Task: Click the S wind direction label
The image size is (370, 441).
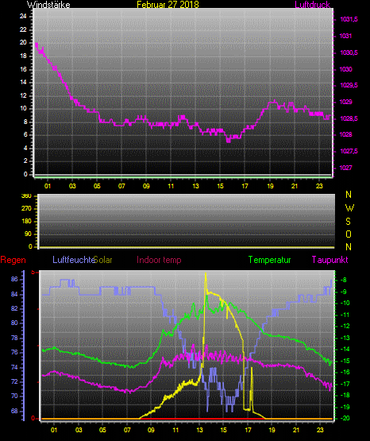Action: [x=348, y=222]
